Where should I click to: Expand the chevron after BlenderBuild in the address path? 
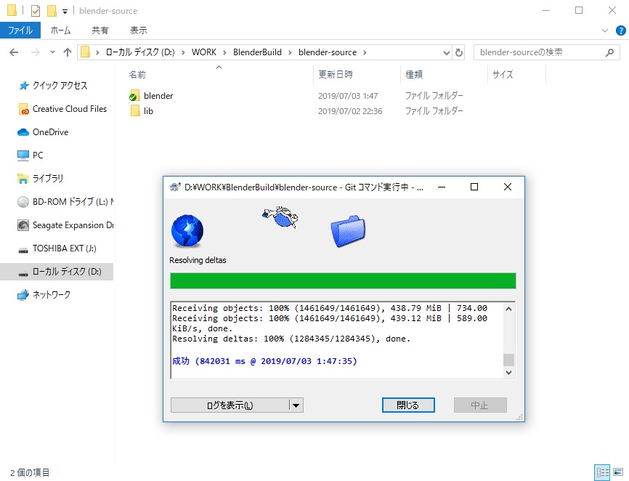[x=290, y=52]
